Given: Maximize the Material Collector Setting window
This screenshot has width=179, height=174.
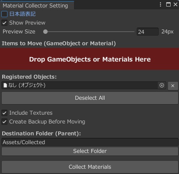Looking at the screenshot, I should 168,4.
